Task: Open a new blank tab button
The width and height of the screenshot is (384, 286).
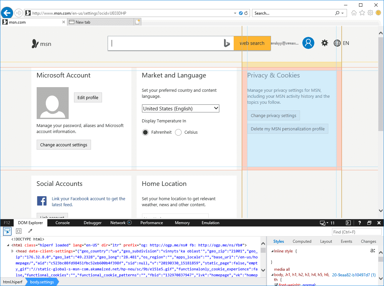Action: point(138,22)
